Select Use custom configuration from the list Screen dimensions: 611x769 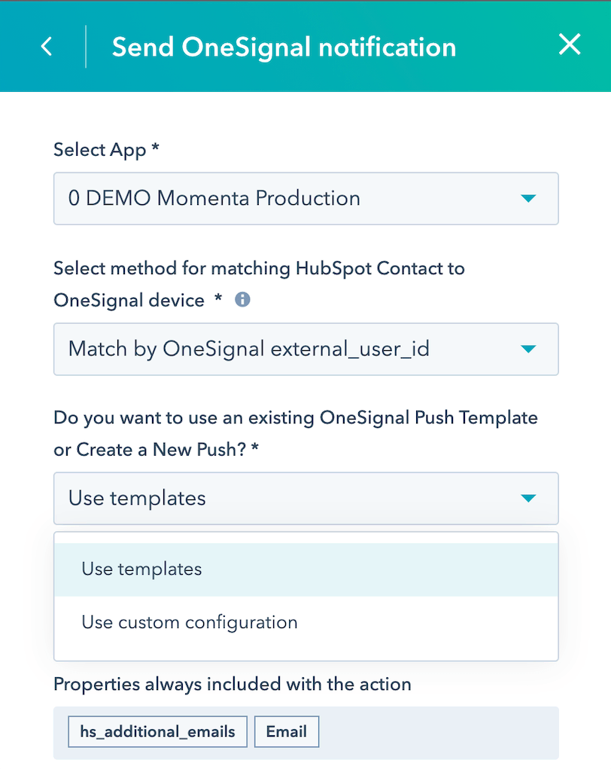click(190, 622)
